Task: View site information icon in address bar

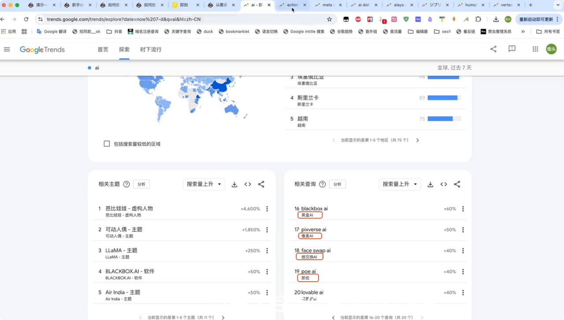Action: click(x=41, y=19)
